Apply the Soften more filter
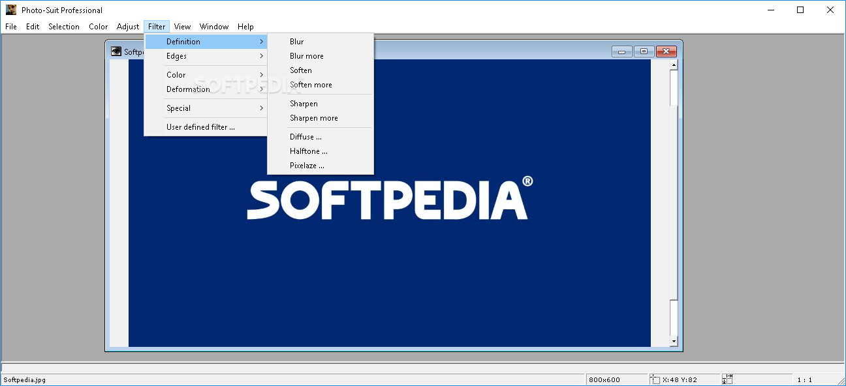Viewport: 846px width, 386px height. 321,85
